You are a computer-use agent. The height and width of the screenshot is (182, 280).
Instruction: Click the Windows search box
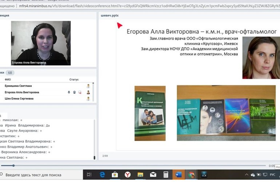click(41, 175)
